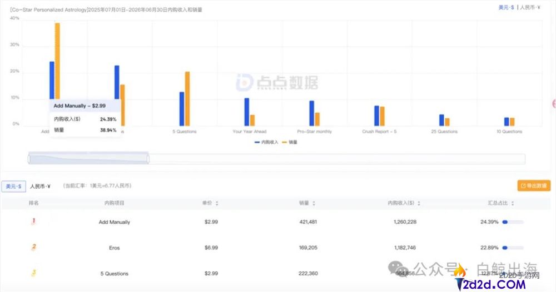The height and width of the screenshot is (292, 556).
Task: Click the 22.89% share value in table
Action: (x=489, y=248)
